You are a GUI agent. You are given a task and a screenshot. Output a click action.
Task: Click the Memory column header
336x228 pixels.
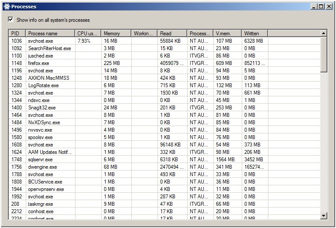[x=116, y=33]
